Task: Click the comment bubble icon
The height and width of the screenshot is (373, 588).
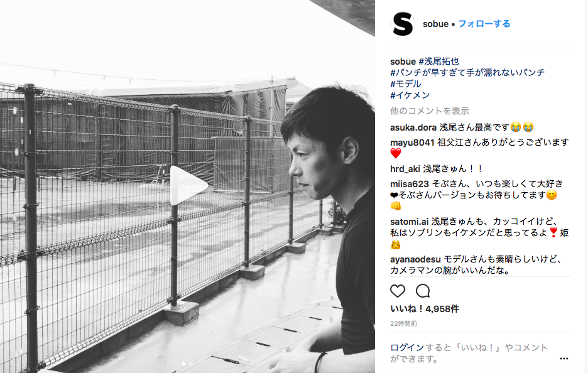Action: [x=423, y=291]
